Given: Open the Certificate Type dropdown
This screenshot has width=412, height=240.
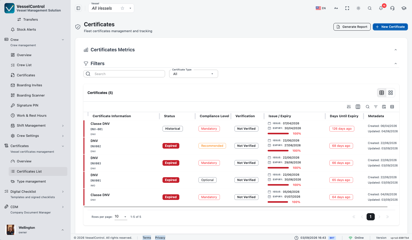Looking at the screenshot, I should coord(194,74).
